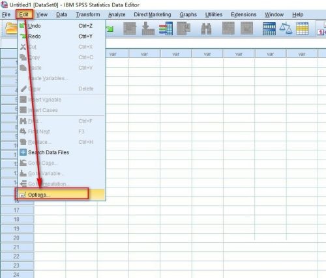Select row header 21
Image resolution: width=326 pixels, height=278 pixels.
(x=17, y=247)
